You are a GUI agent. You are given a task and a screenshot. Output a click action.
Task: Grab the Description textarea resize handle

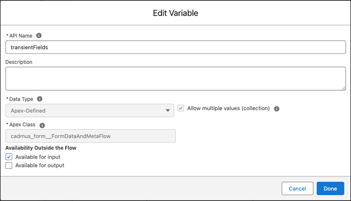[343, 87]
